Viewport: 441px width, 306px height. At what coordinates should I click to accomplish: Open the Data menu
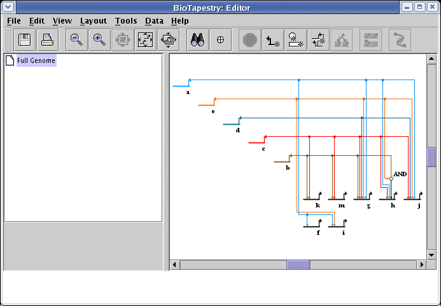[x=154, y=21]
